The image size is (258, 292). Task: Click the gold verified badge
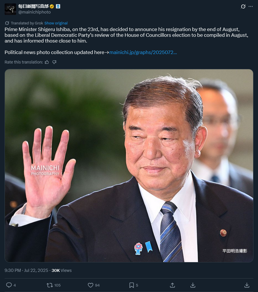tap(52, 6)
